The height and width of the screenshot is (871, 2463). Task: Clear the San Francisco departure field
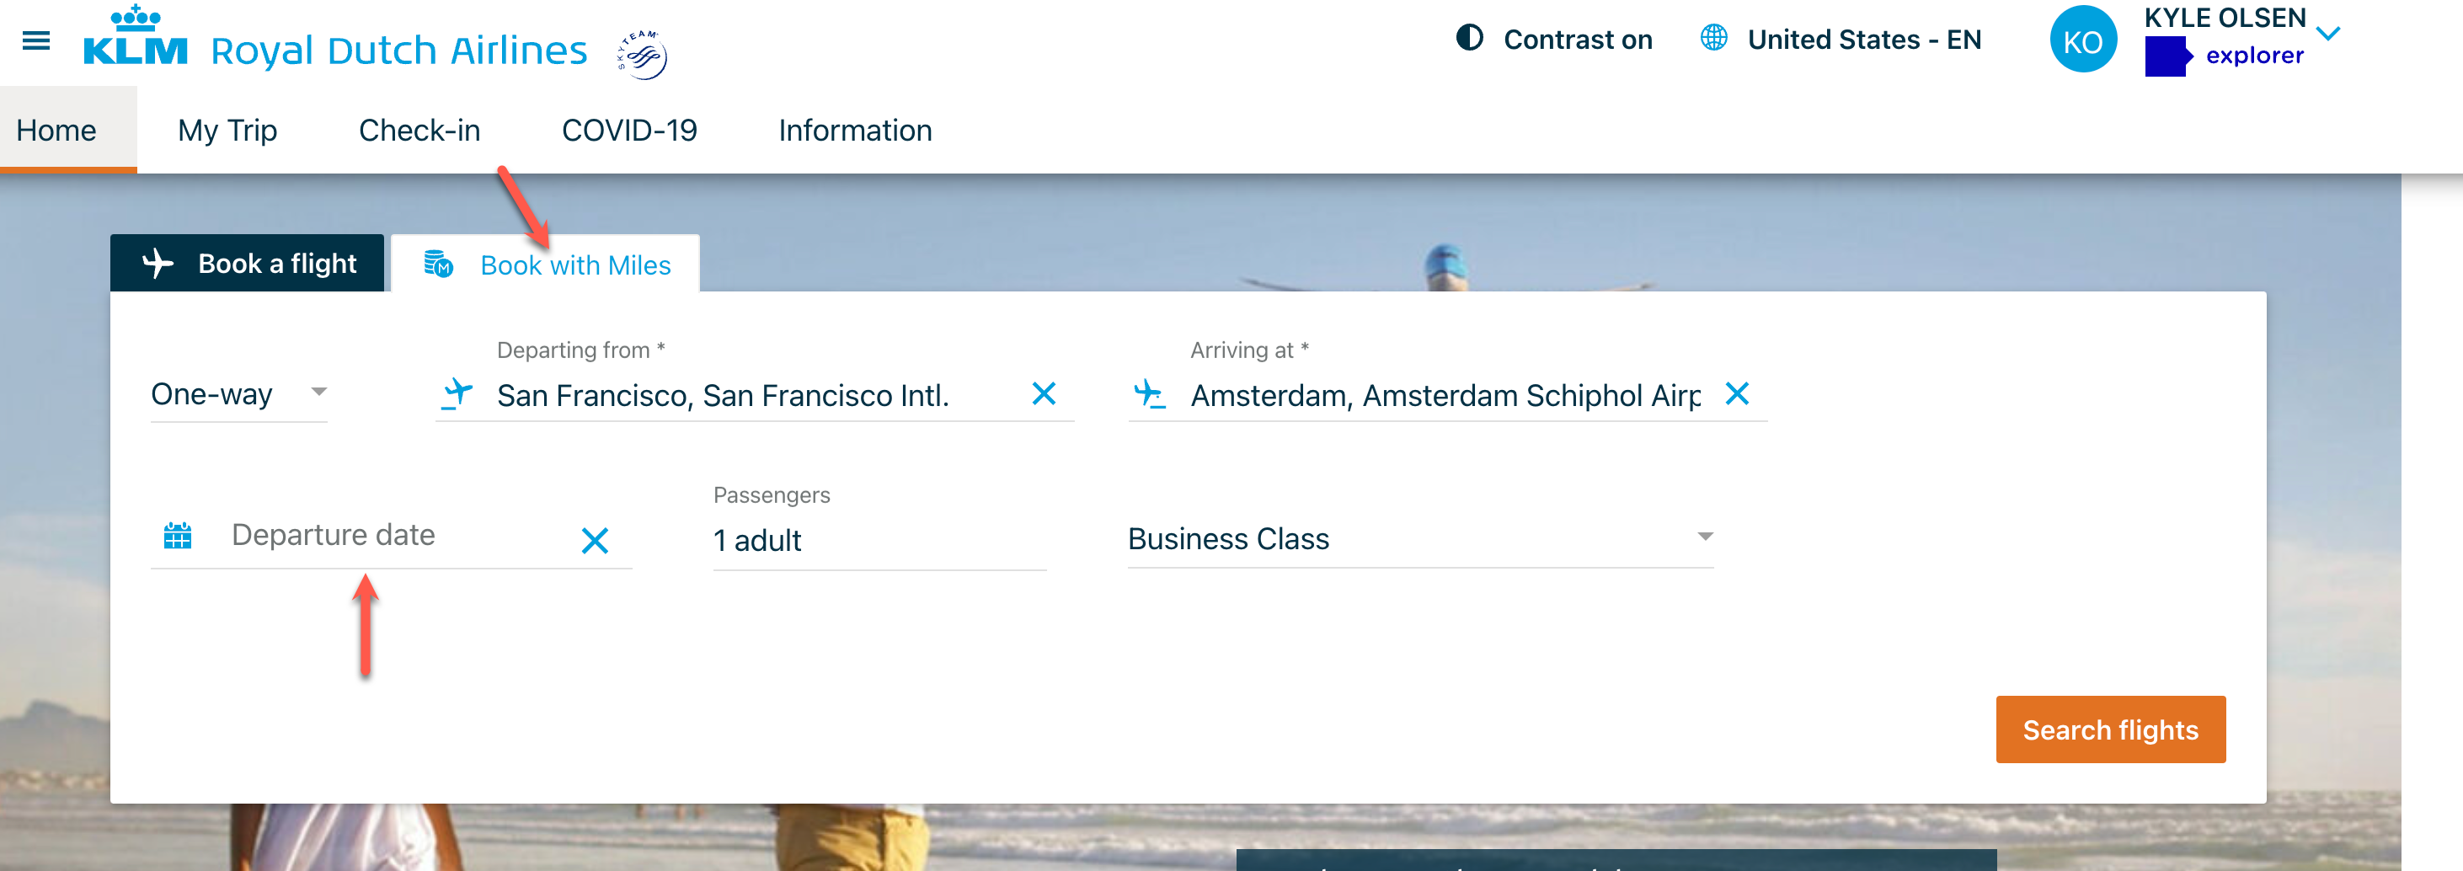pyautogui.click(x=1045, y=394)
